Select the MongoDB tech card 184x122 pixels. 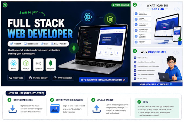point(51,65)
